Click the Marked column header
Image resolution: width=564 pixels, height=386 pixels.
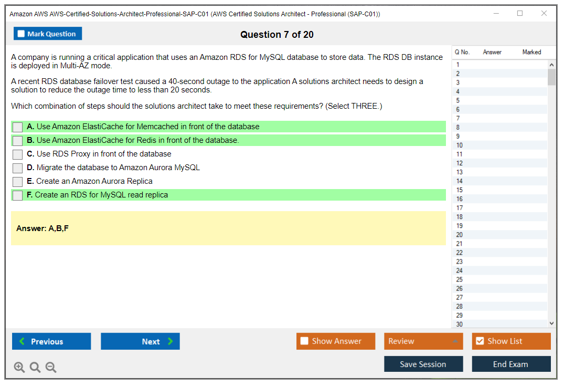(x=531, y=52)
